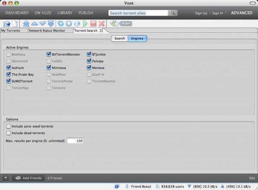Toggle the Snarf-It engine checkbox

point(89,74)
